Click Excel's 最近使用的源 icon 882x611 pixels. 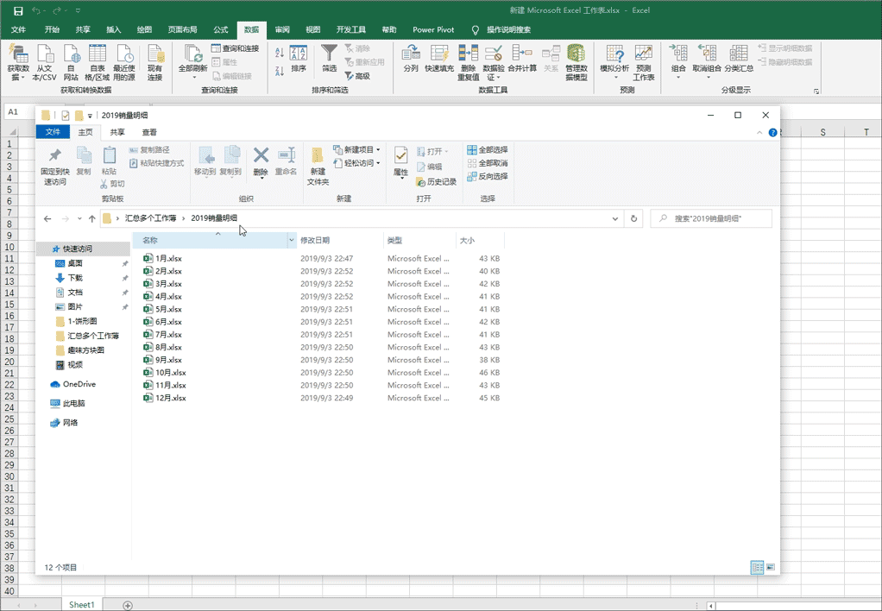point(124,54)
